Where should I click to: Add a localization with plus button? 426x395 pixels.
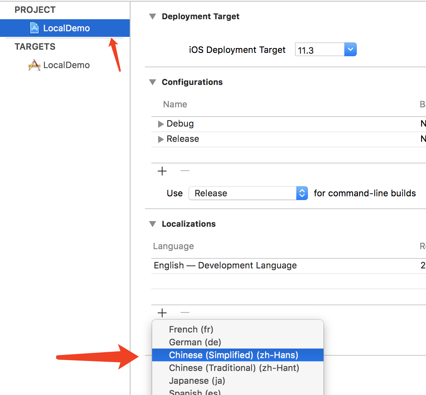pyautogui.click(x=162, y=313)
